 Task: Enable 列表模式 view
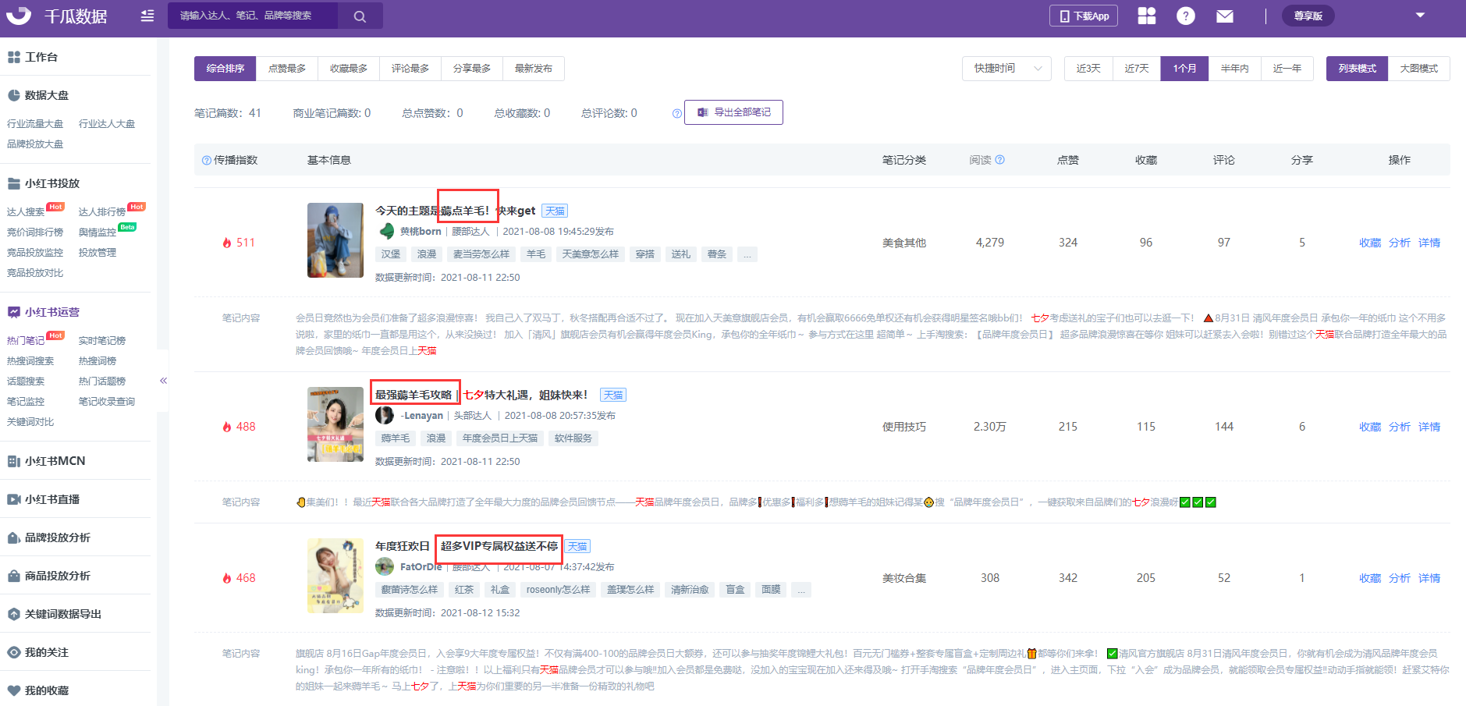coord(1356,69)
